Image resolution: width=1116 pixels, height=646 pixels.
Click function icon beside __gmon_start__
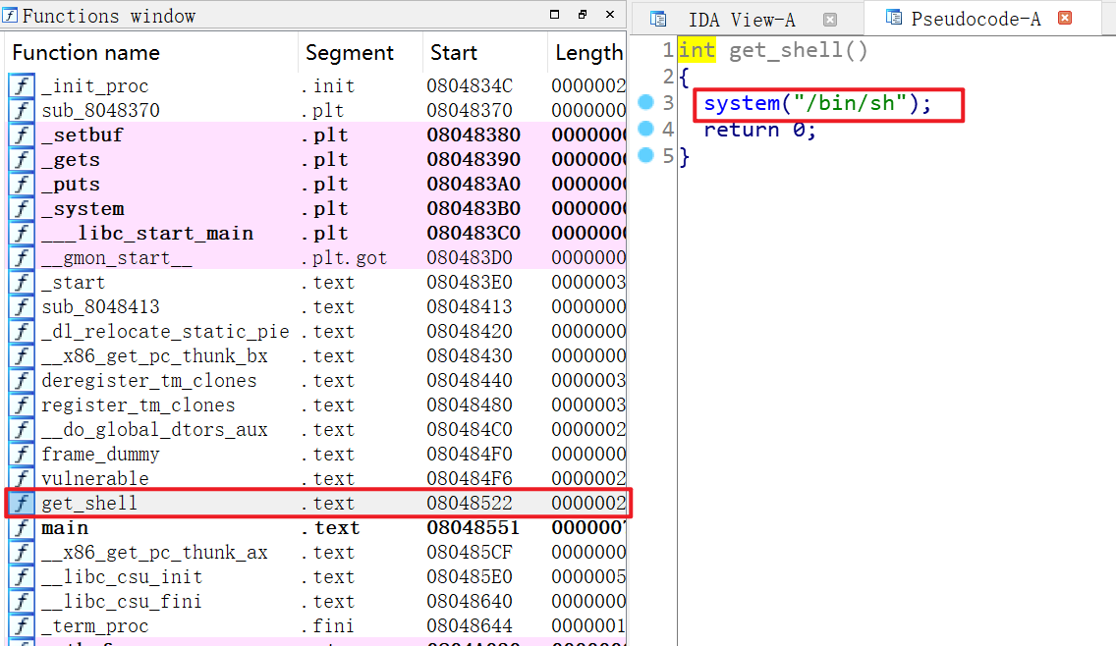click(x=22, y=257)
